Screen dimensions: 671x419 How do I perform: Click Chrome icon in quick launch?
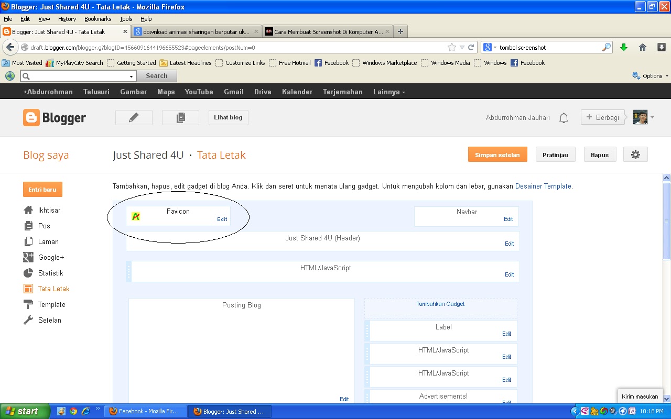pyautogui.click(x=73, y=411)
